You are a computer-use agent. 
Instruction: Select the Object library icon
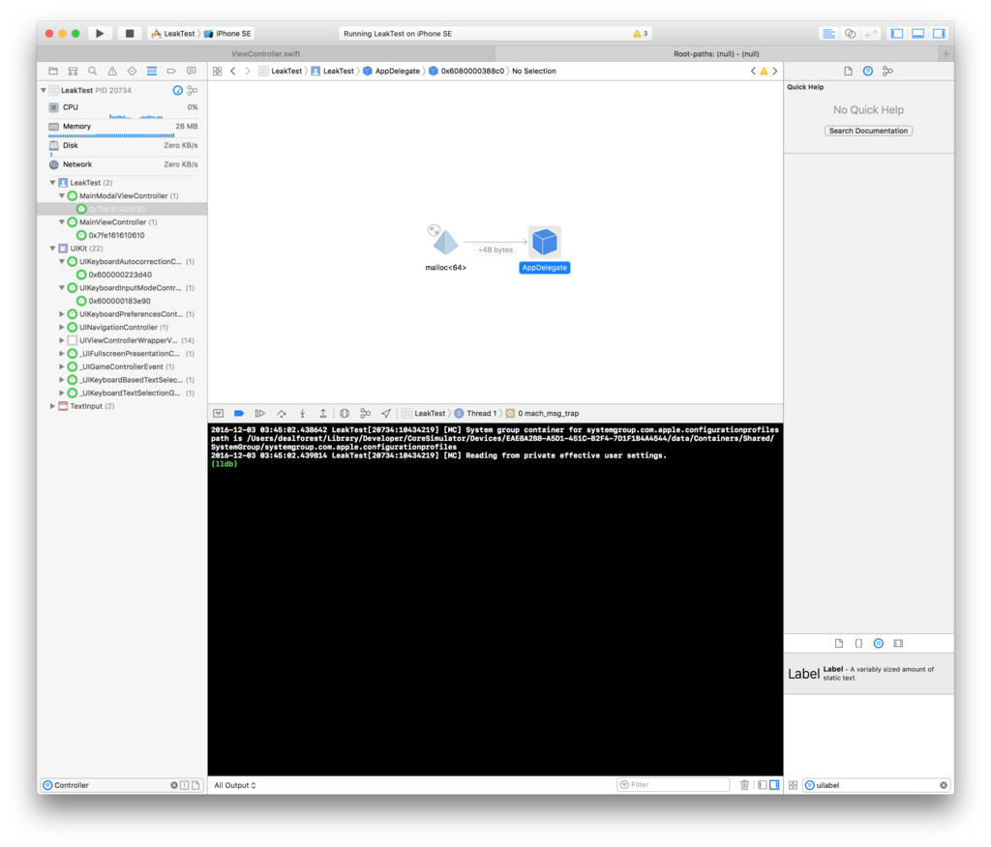click(x=879, y=644)
